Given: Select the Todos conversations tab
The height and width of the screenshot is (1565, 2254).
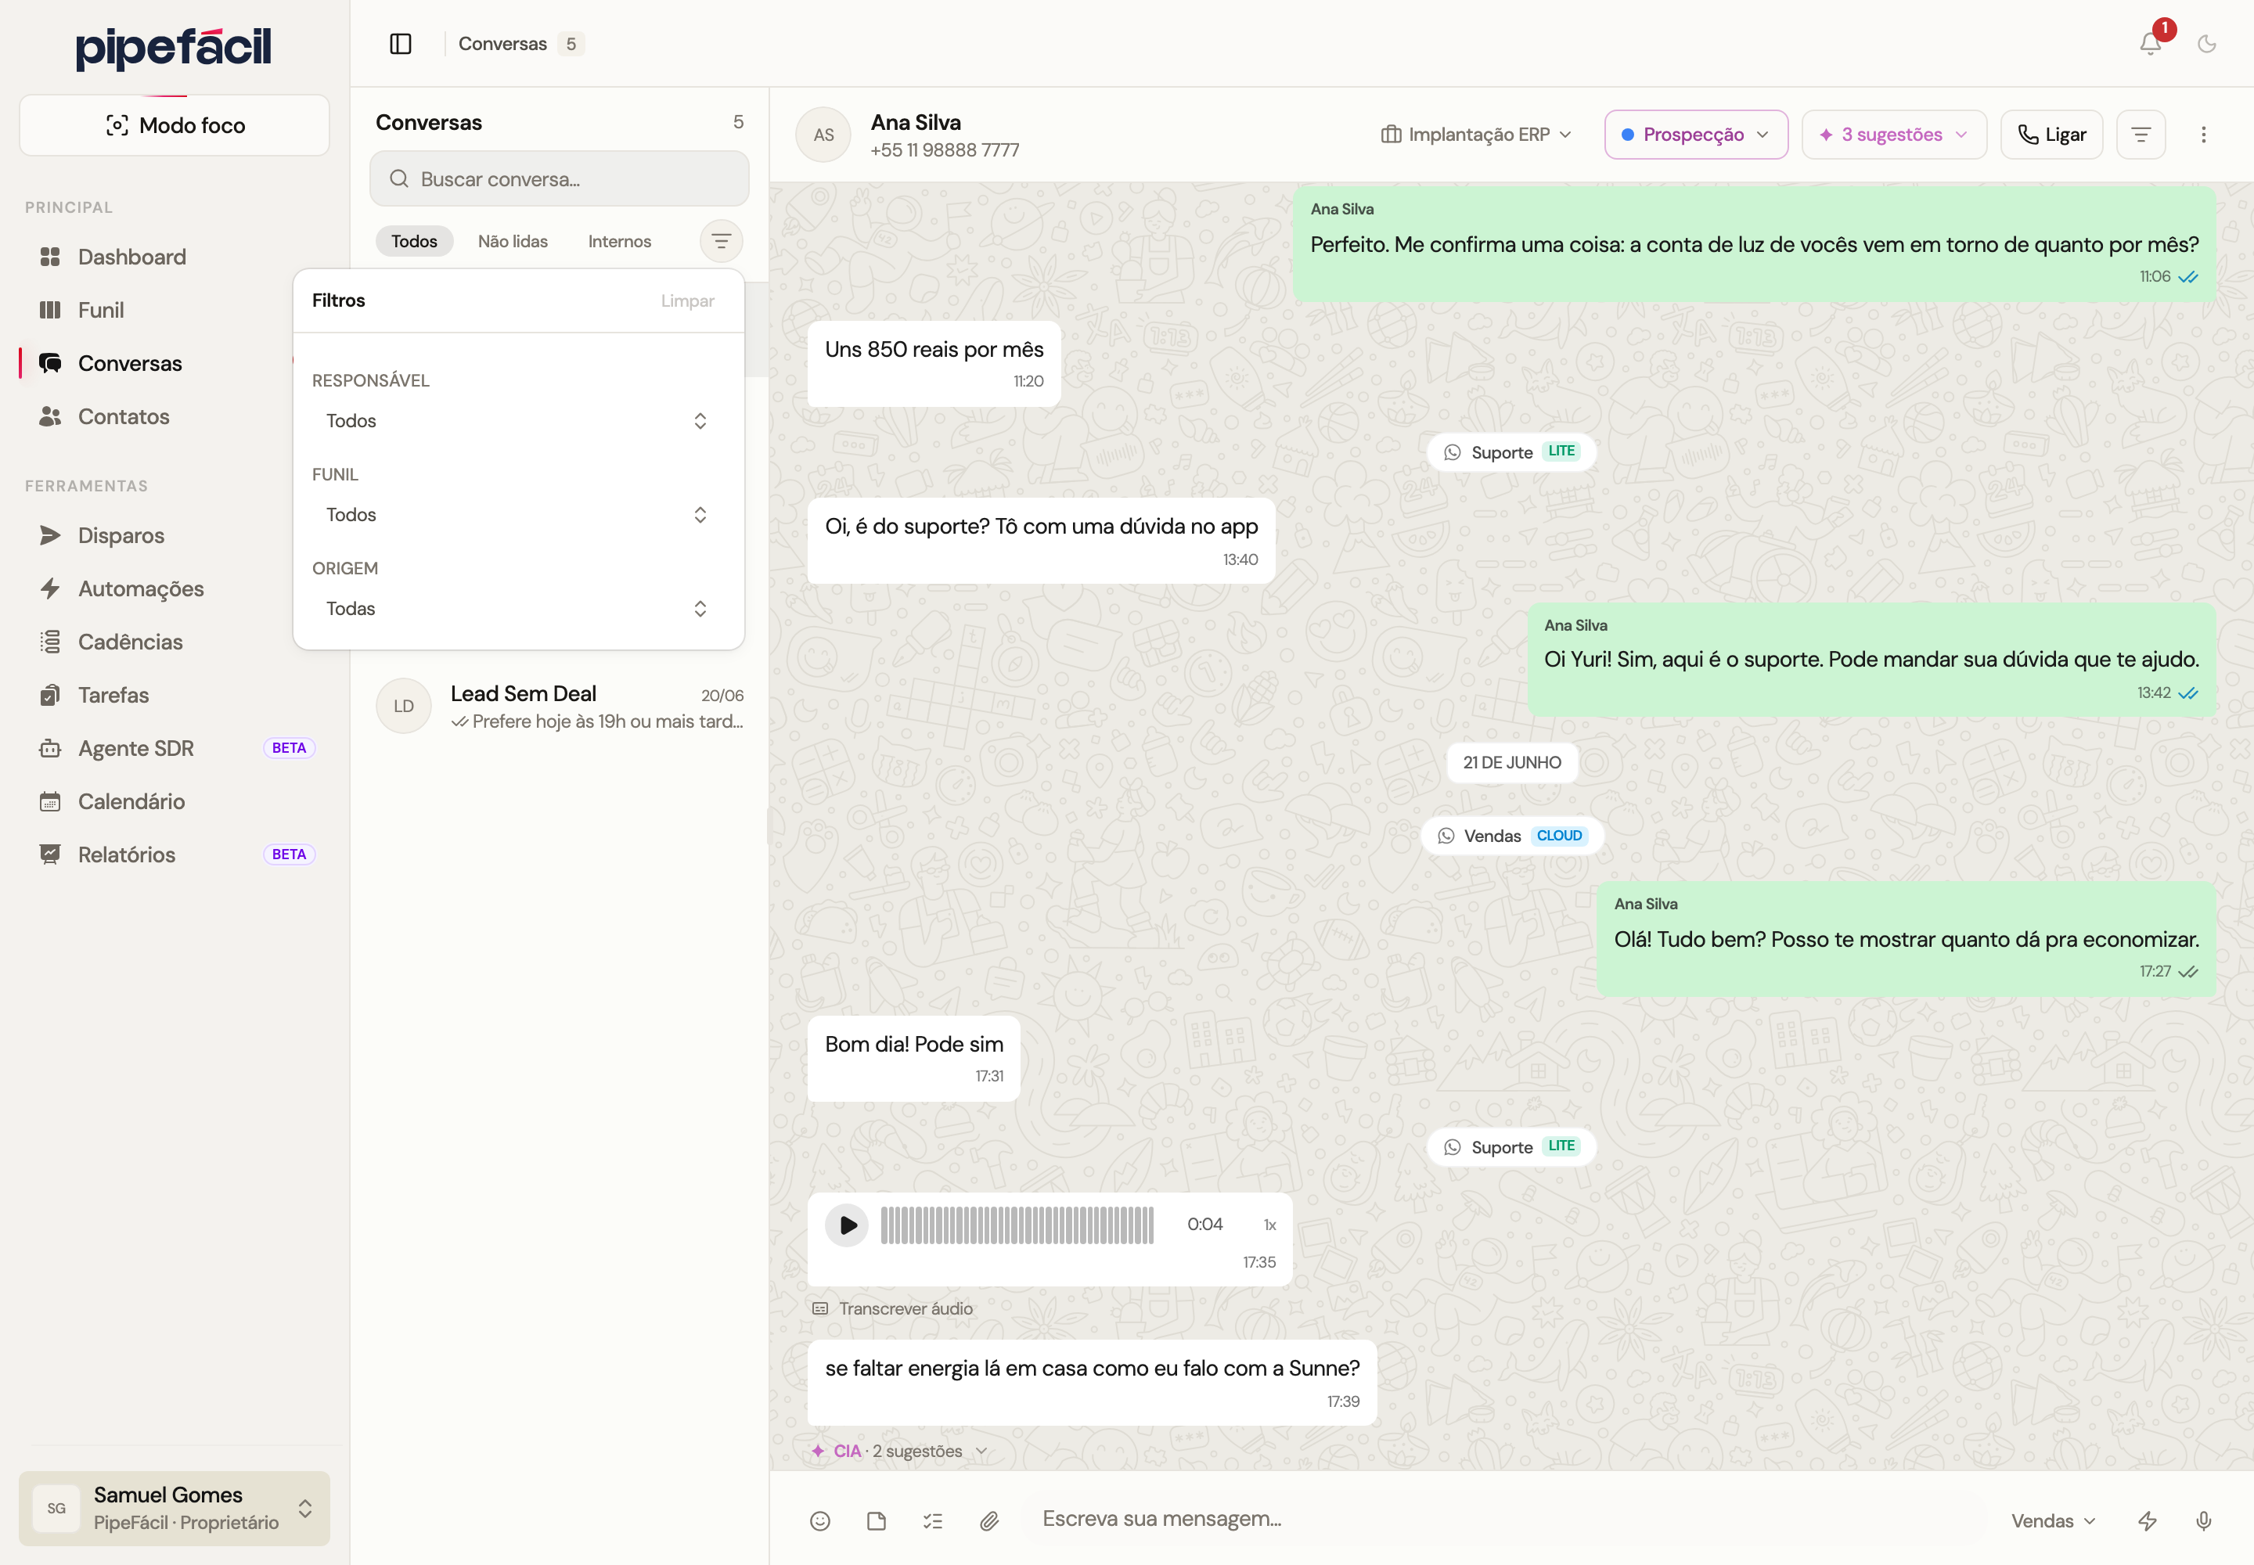Looking at the screenshot, I should [414, 241].
